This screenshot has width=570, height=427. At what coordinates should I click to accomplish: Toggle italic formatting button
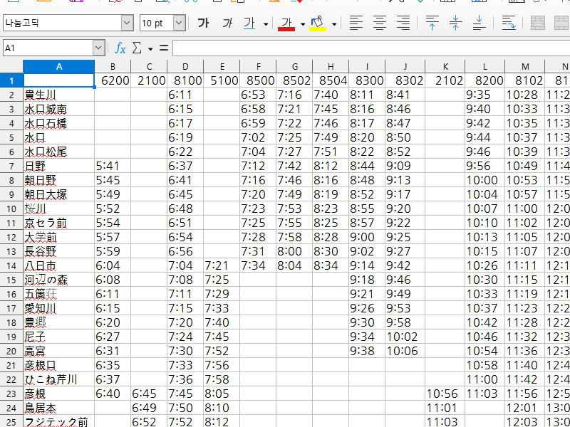(x=227, y=23)
